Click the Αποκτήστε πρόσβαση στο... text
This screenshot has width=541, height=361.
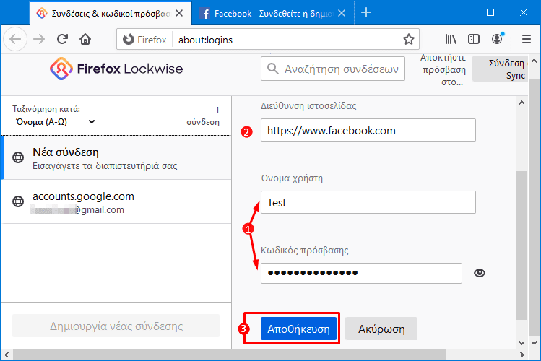pyautogui.click(x=443, y=69)
